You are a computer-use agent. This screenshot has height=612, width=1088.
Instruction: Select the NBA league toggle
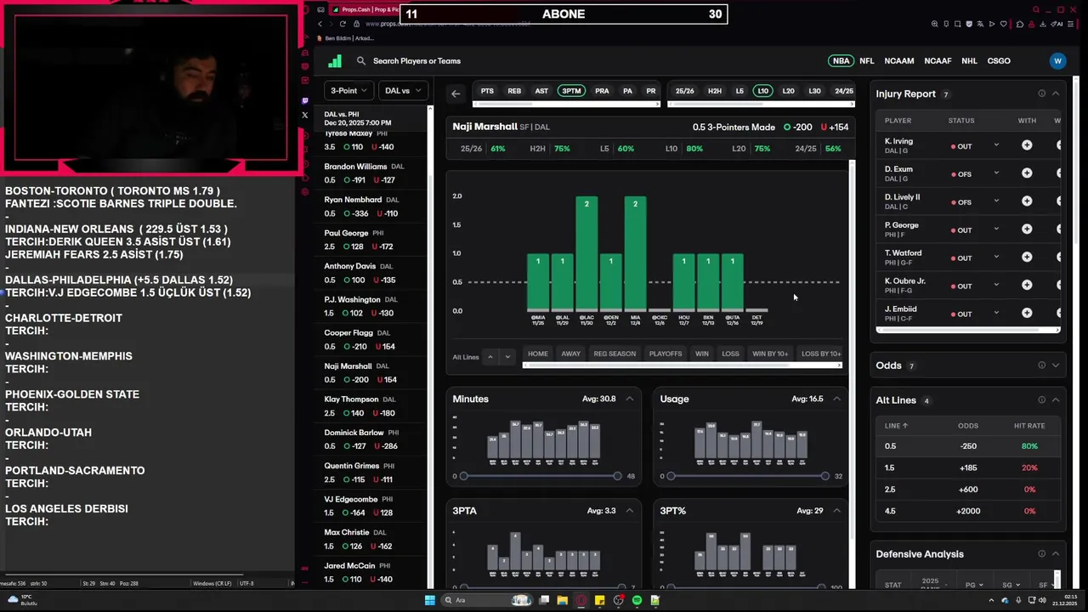point(841,61)
